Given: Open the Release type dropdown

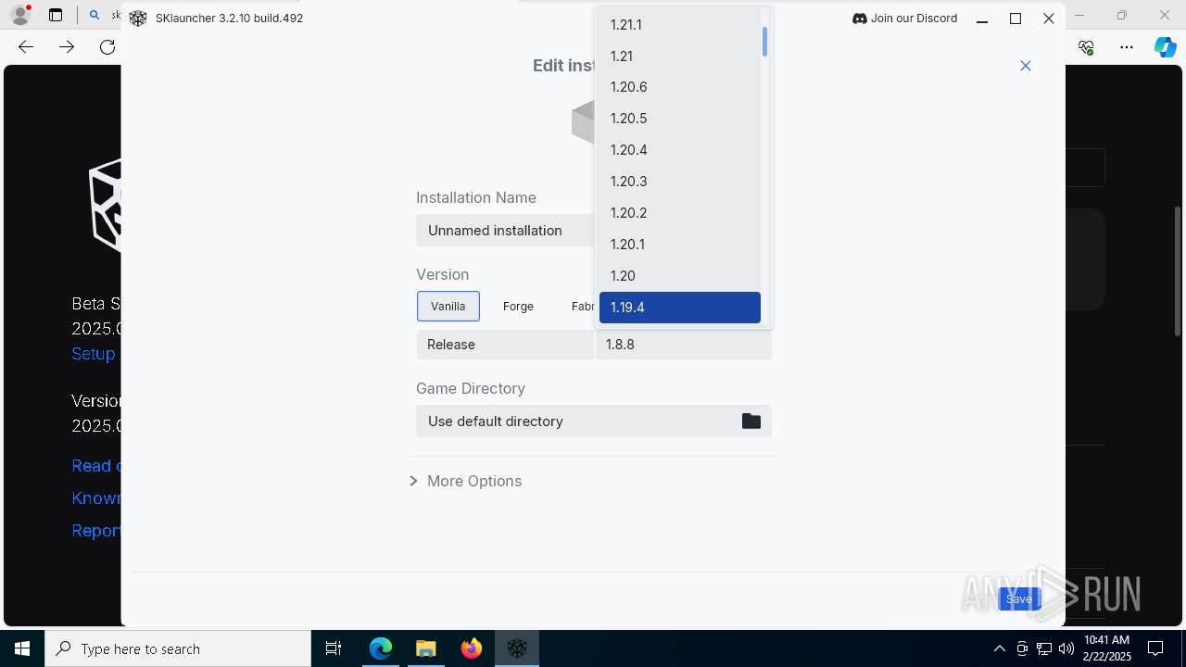Looking at the screenshot, I should coord(505,345).
